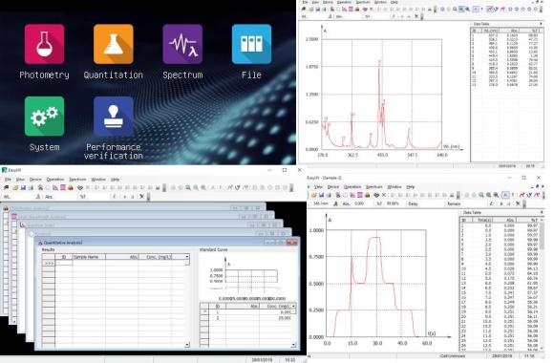The width and height of the screenshot is (554, 363).
Task: Toggle the pin on the Sample-2 Data Table panel
Action: point(542,212)
